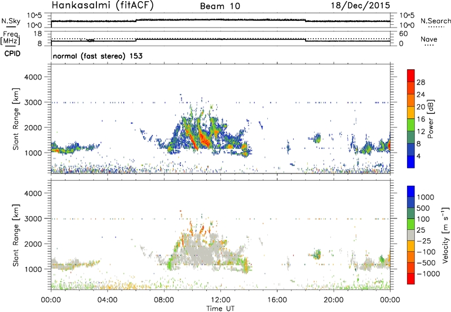This screenshot has height=312, width=451.
Task: Click the 3000 tick label of velocity panel
Action: tap(33, 219)
